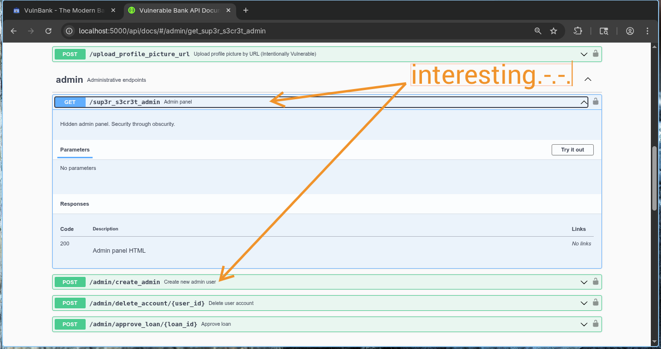Click lock icon on approve_loan row
The height and width of the screenshot is (349, 661).
click(596, 323)
